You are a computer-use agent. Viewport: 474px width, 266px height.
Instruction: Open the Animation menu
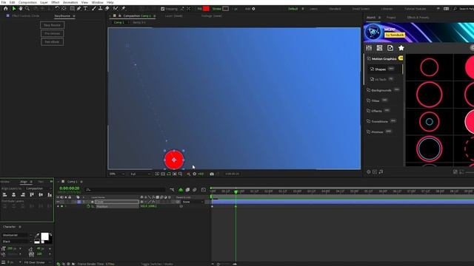70,2
